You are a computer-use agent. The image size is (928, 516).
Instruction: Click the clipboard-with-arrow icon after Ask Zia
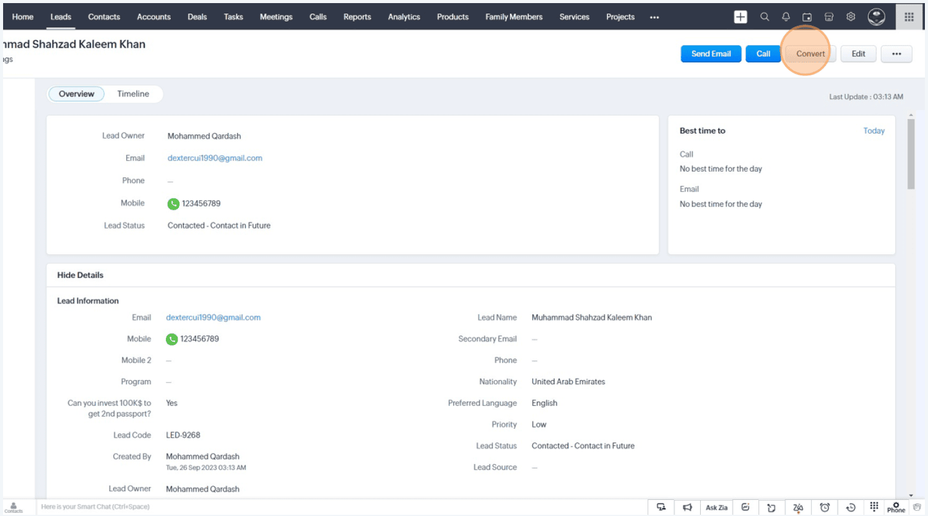pos(771,507)
